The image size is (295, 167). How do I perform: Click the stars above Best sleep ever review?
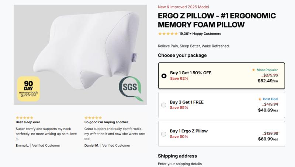coord(24,118)
